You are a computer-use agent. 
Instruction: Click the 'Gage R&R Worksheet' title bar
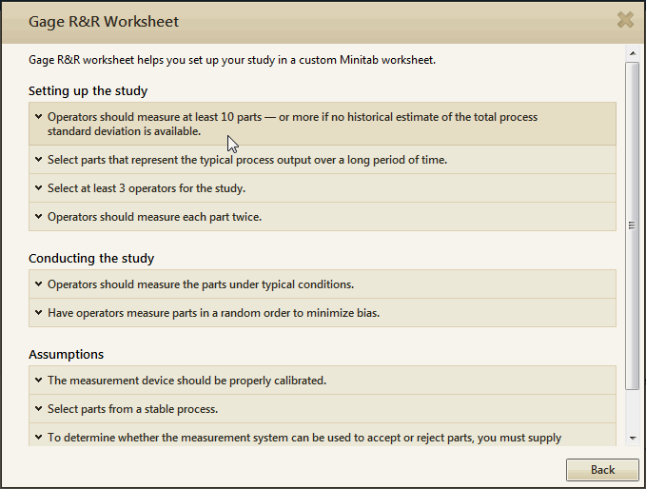285,21
